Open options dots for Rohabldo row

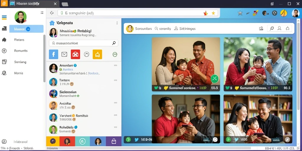116,127
